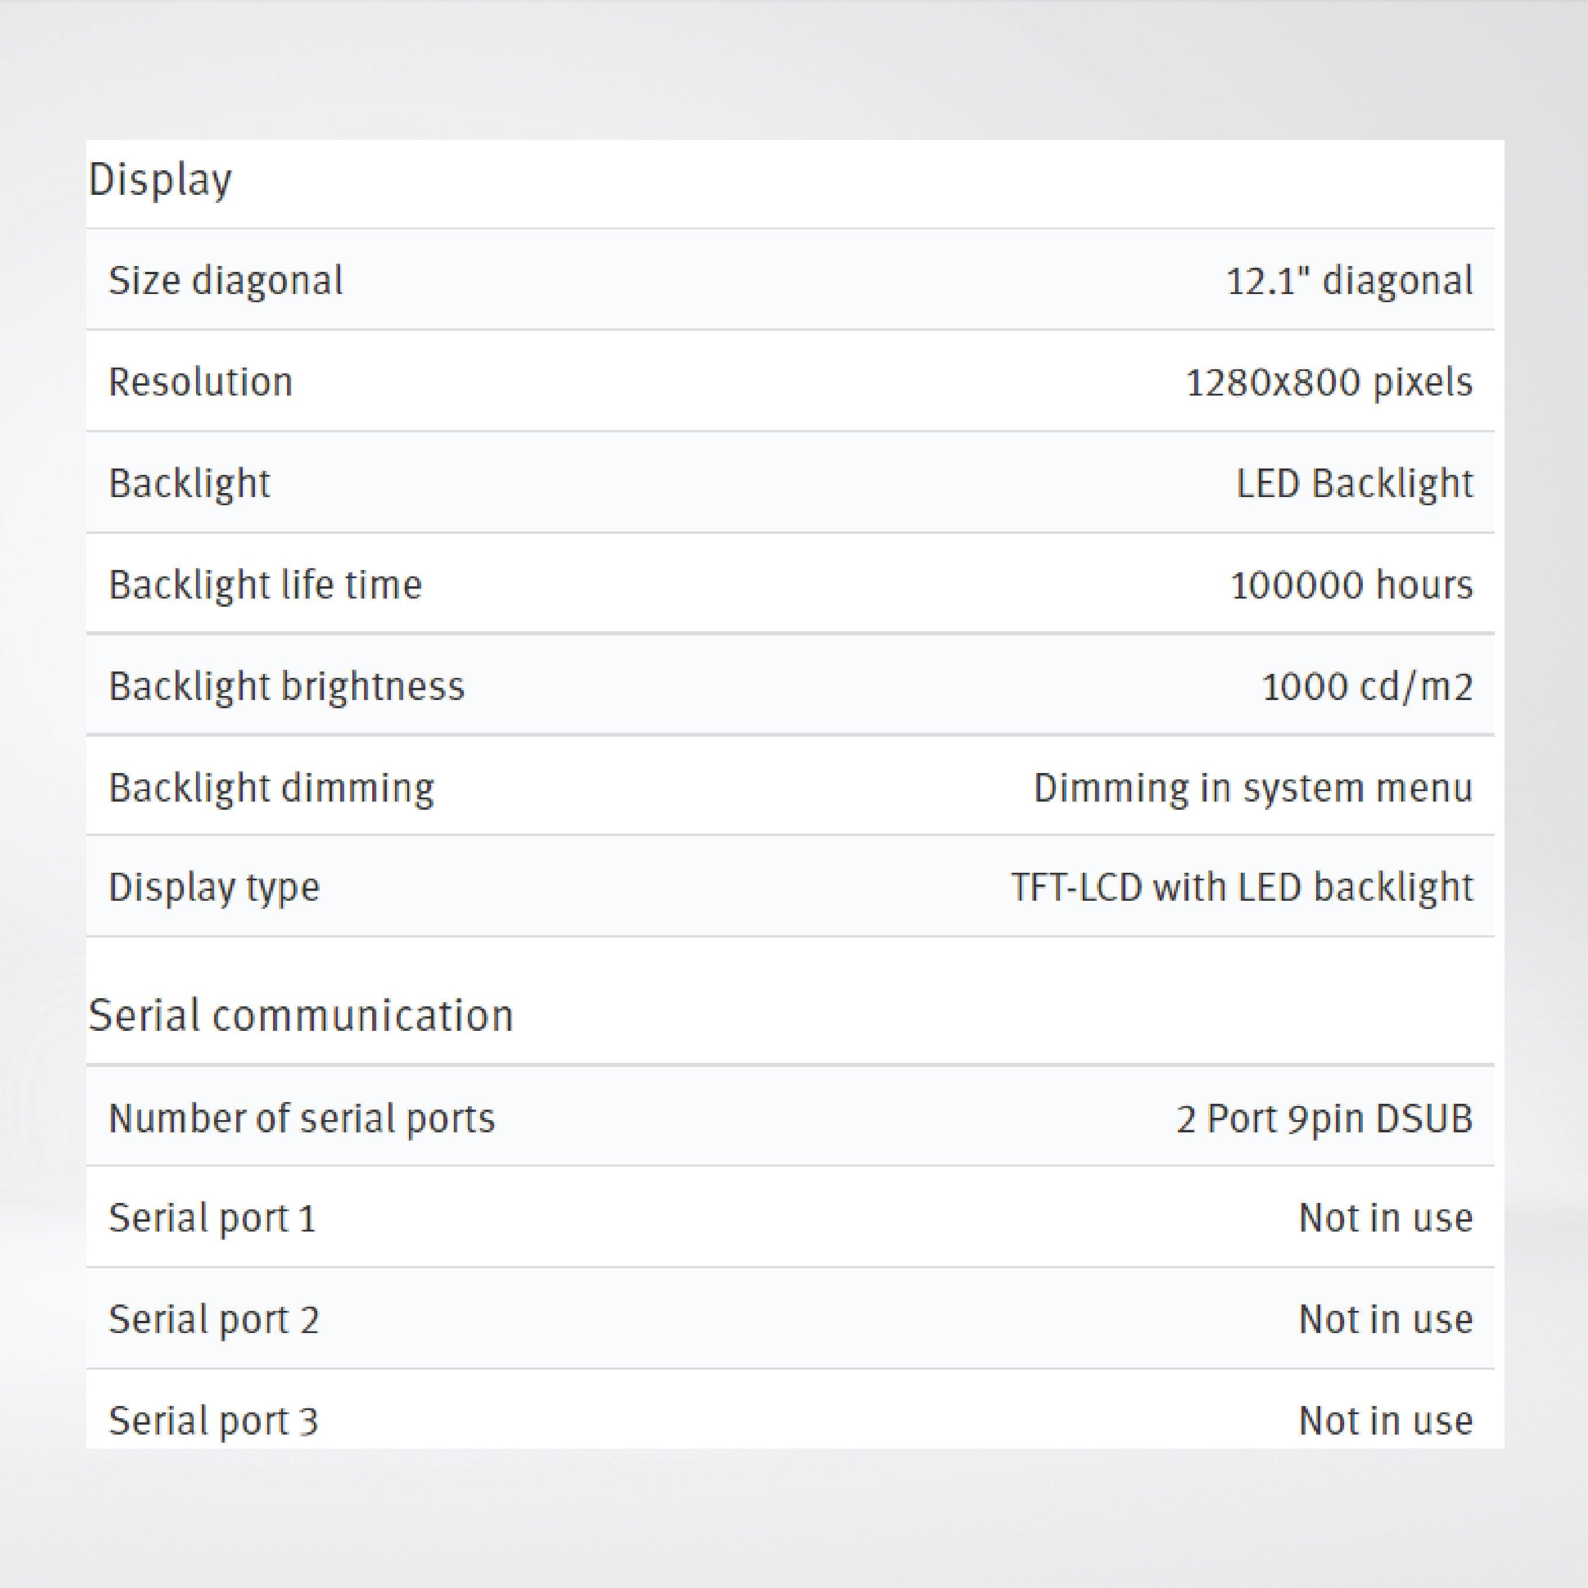Viewport: 1588px width, 1588px height.
Task: Select Number of serial ports label
Action: (302, 1119)
